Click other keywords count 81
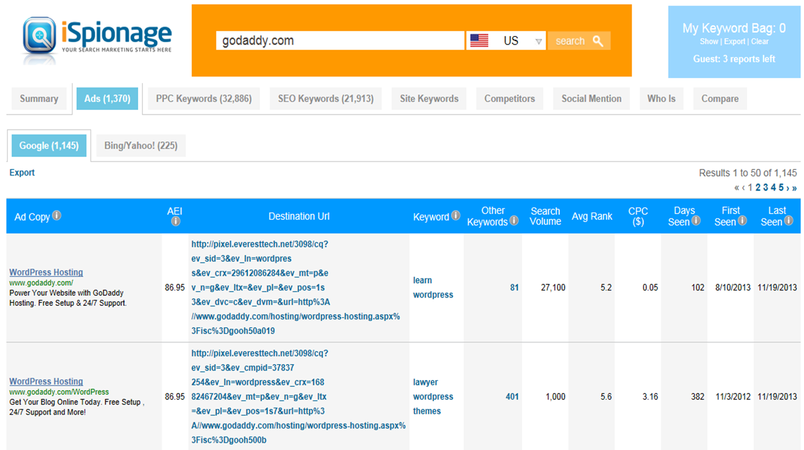The image size is (804, 450). click(514, 288)
